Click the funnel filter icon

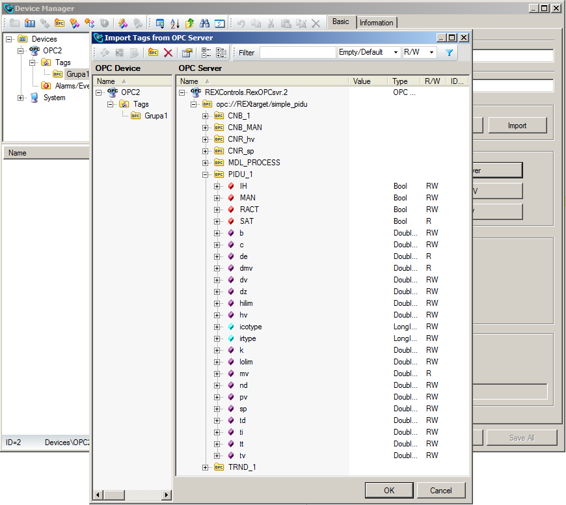tap(449, 53)
